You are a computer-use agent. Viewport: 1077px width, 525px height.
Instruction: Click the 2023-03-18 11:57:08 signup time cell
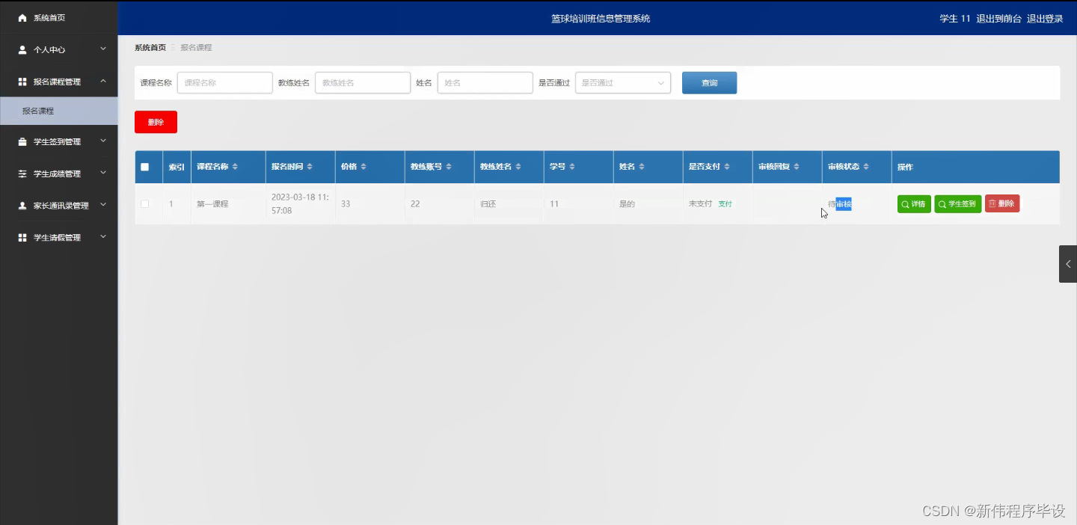300,203
